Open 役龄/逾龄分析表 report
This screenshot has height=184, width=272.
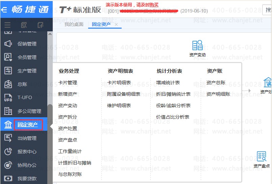tap(173, 105)
